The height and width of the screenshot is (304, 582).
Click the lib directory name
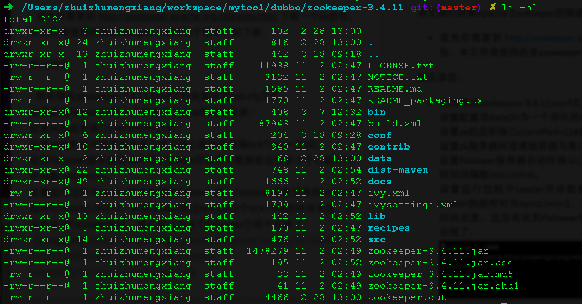pyautogui.click(x=377, y=216)
